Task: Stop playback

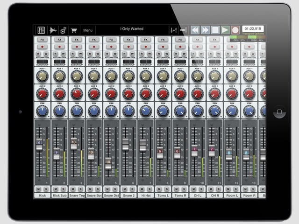Action: 215,30
